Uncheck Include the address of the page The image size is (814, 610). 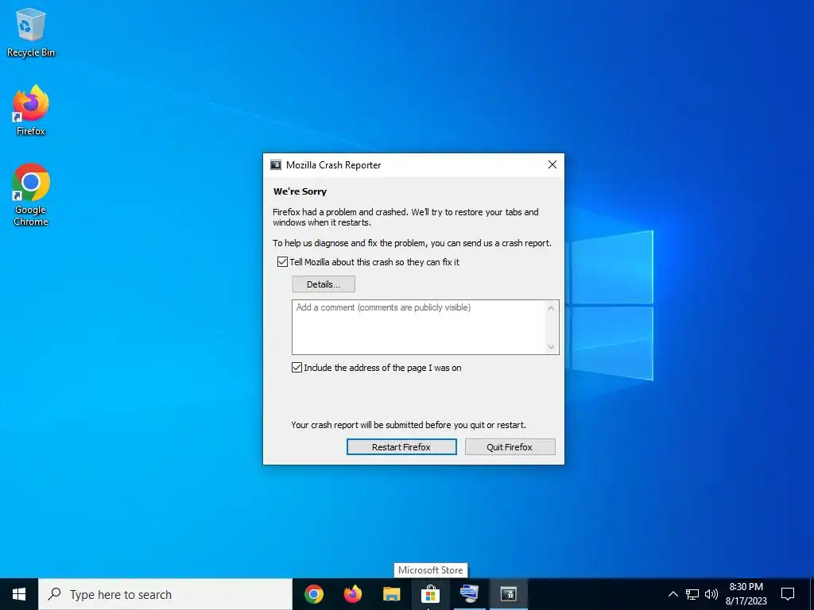pos(297,368)
